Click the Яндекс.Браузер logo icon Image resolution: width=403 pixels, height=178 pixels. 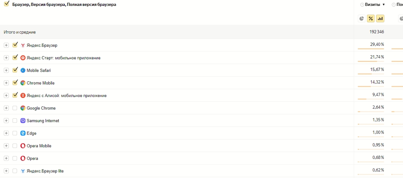coord(23,46)
